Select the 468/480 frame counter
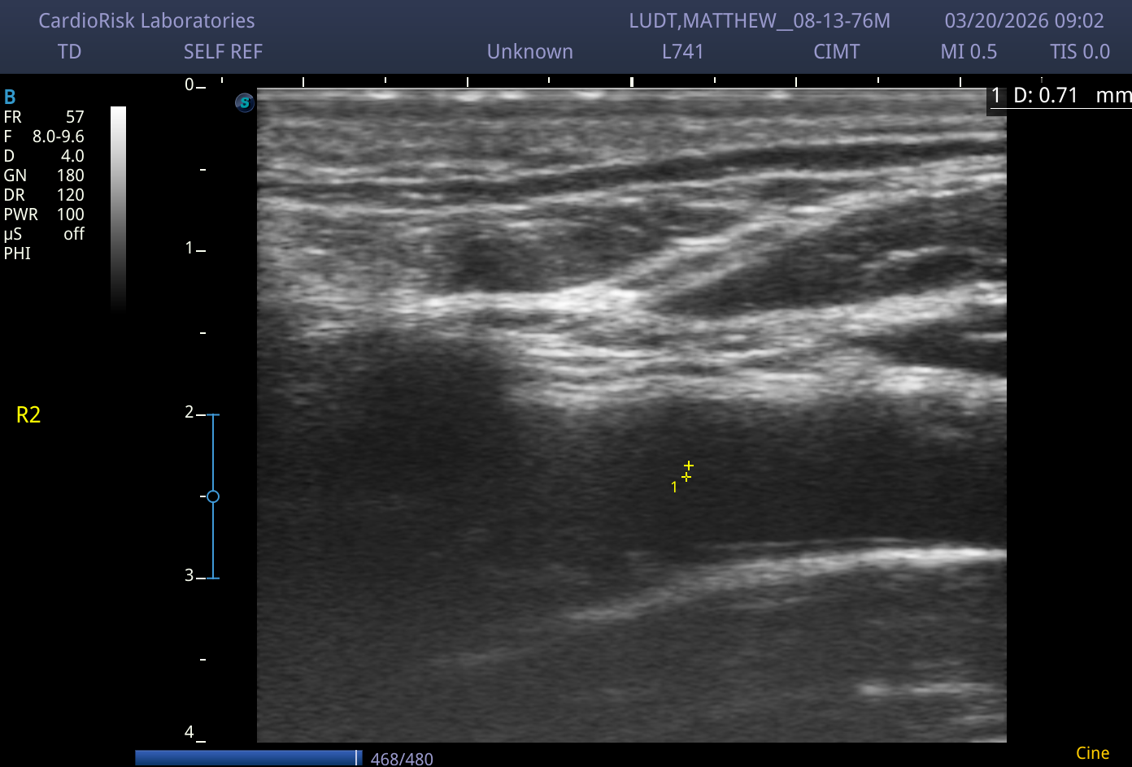This screenshot has height=767, width=1132. (x=402, y=759)
